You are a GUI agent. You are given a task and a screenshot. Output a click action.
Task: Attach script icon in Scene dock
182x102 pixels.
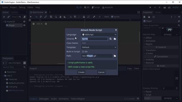24,17
